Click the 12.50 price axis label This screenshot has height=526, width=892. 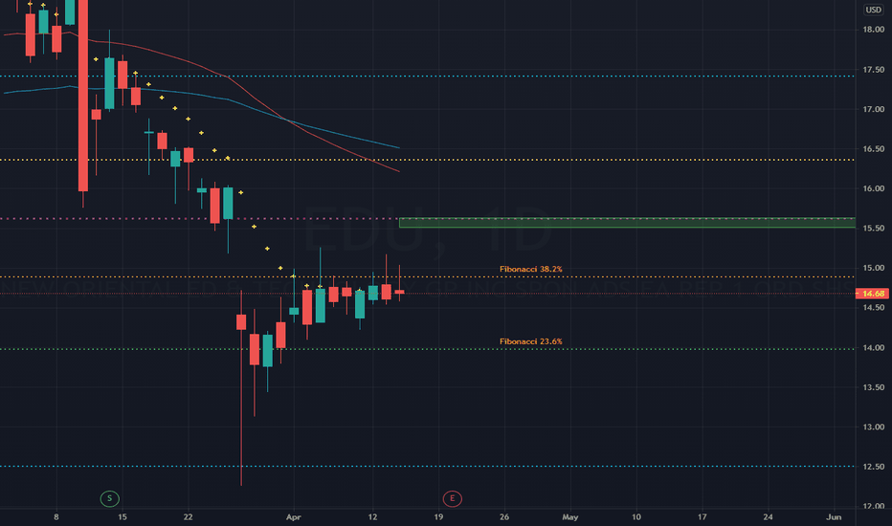pyautogui.click(x=873, y=467)
